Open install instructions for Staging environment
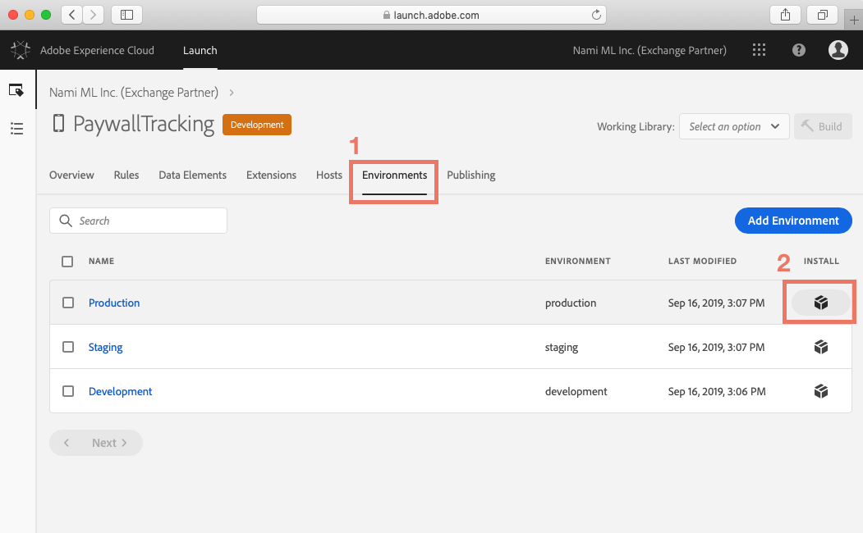The width and height of the screenshot is (863, 533). coord(820,348)
